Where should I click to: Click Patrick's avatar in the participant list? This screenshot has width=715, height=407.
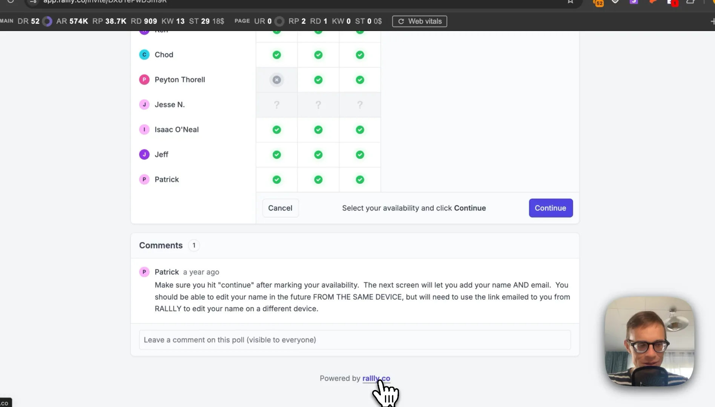(144, 179)
